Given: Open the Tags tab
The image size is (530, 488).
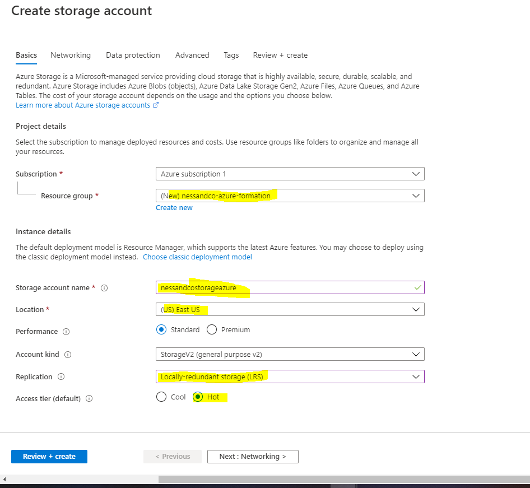Looking at the screenshot, I should (231, 55).
